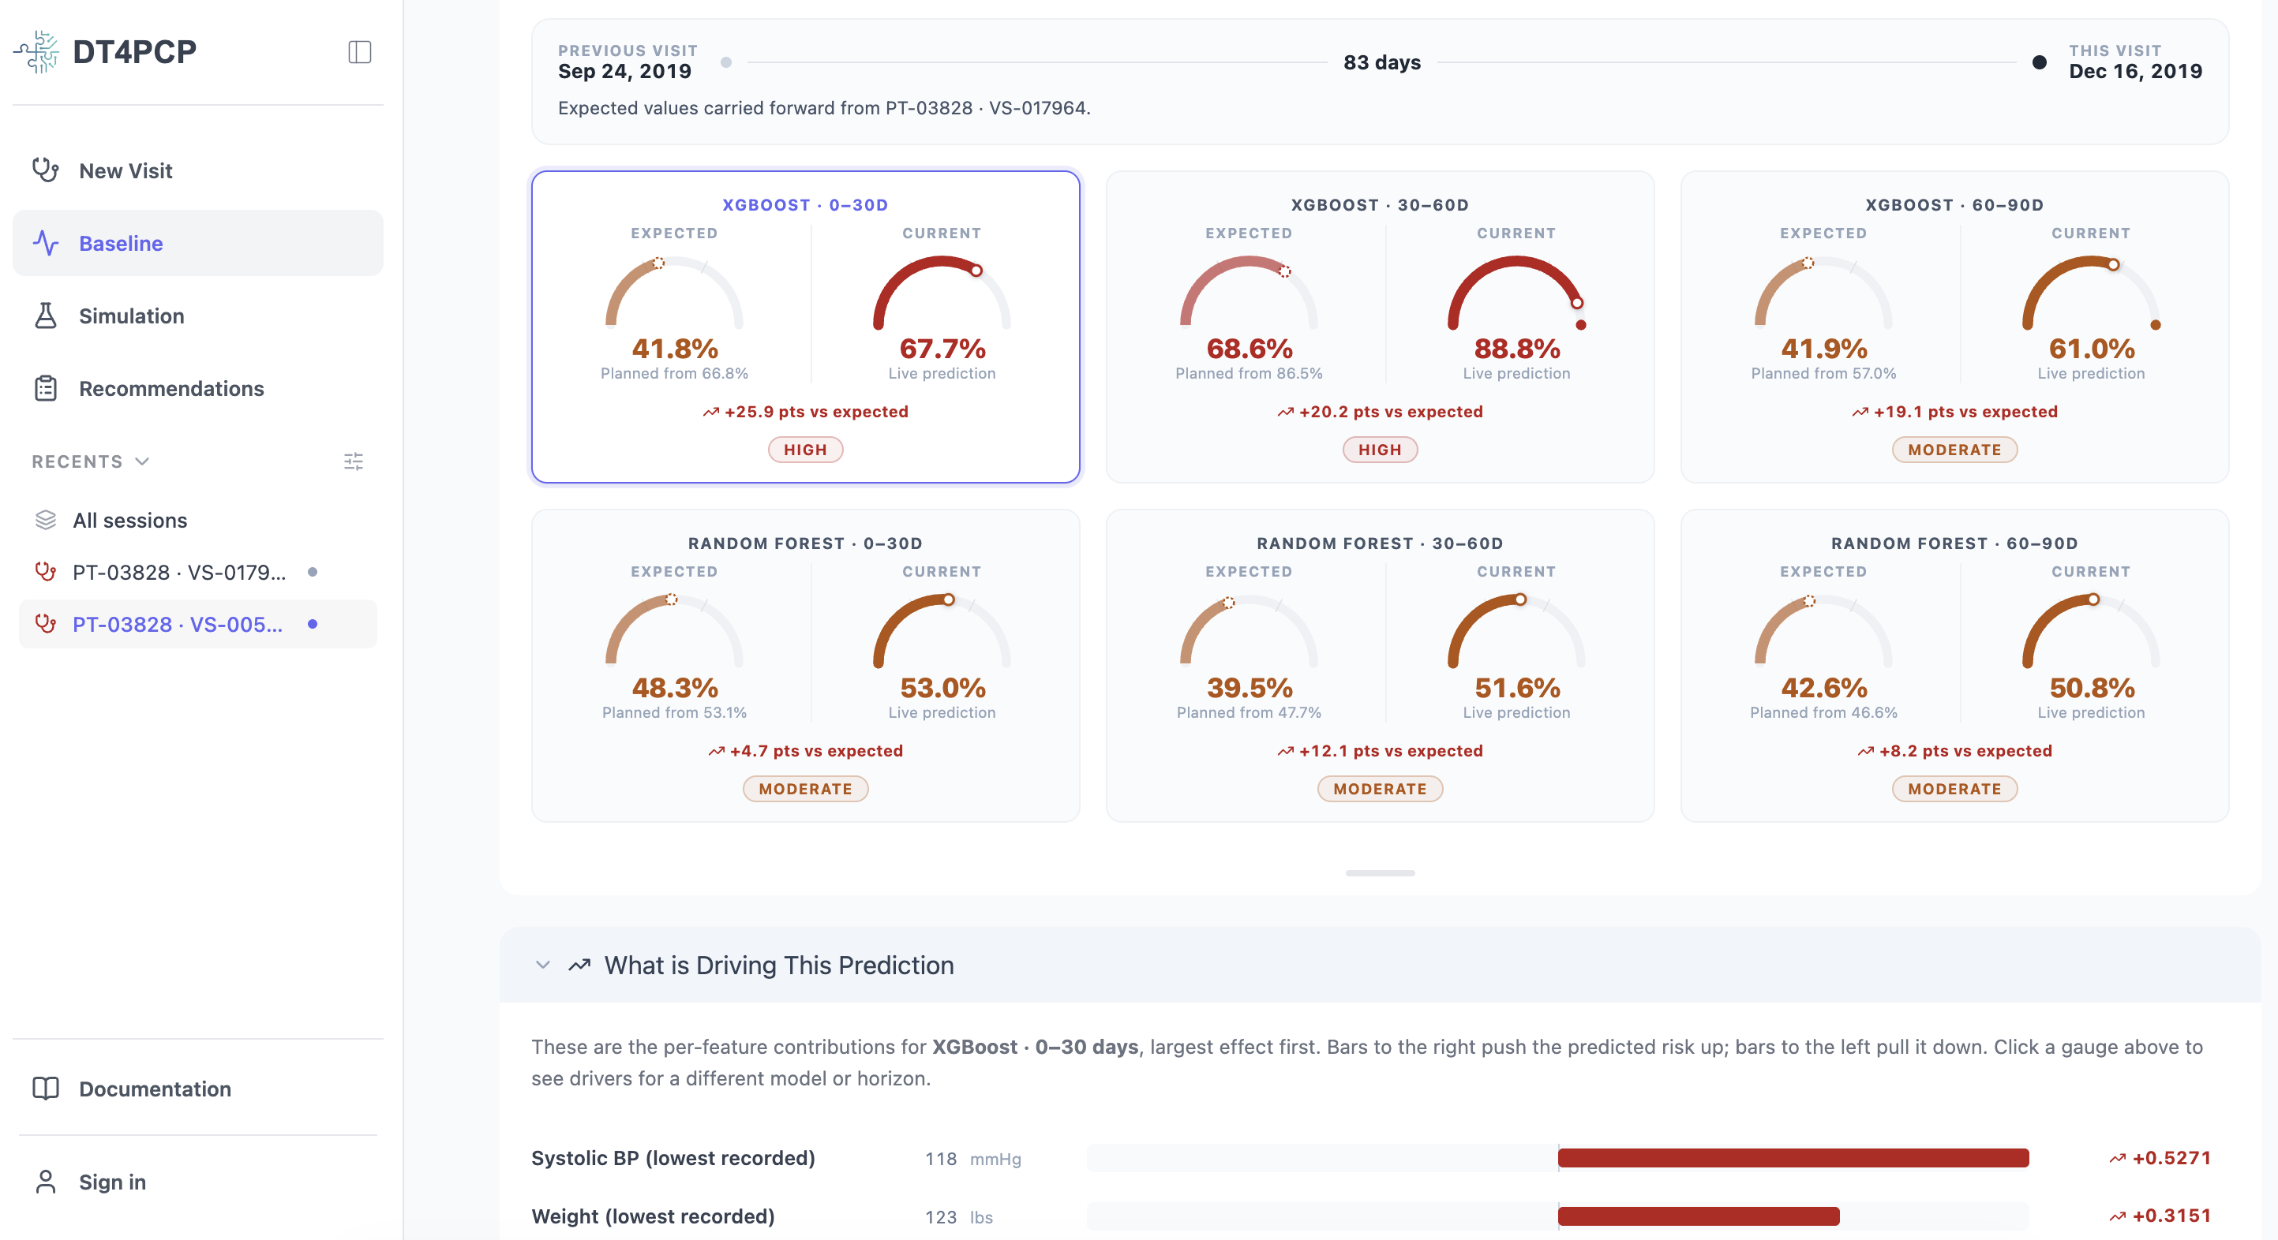Viewport: 2278px width, 1240px height.
Task: Click the book icon beside Documentation
Action: pyautogui.click(x=46, y=1088)
